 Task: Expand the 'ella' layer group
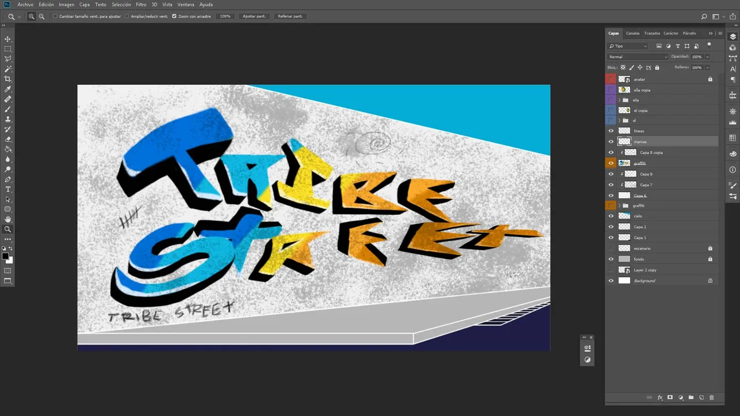coord(619,100)
